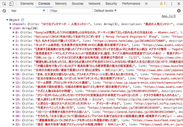Show more tabs with double chevron

(146, 4)
